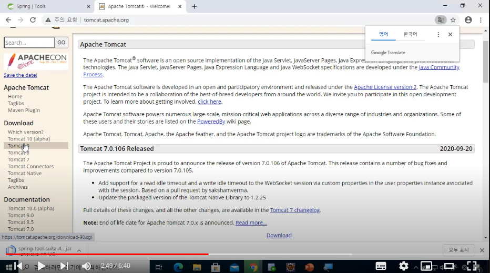
Task: Select 영어 tab in Translate popup
Action: pos(383,34)
